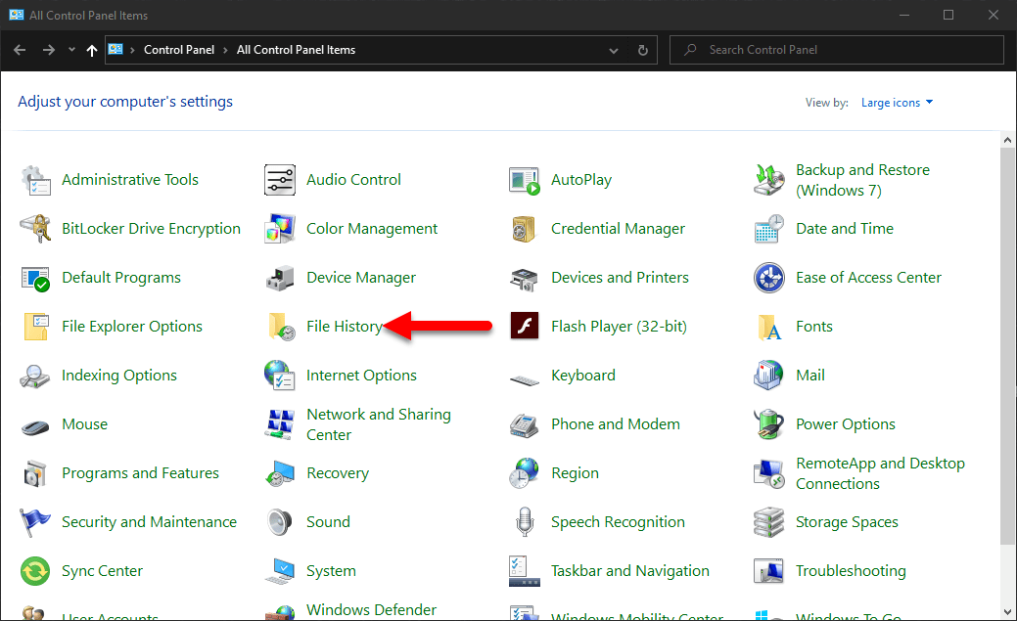1017x621 pixels.
Task: Click the Color Management icon
Action: 280,229
